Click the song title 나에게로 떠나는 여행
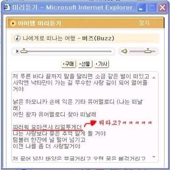 (49, 38)
